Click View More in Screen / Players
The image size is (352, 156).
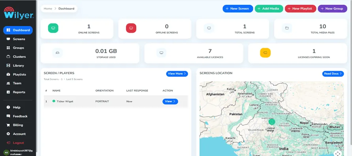(x=177, y=73)
